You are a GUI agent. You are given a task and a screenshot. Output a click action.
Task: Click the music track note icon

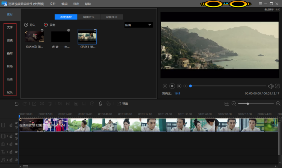coord(3,160)
